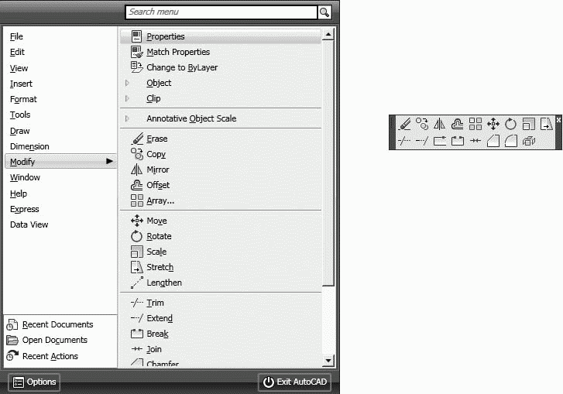
Task: Click the Join icon in the floating toolbar
Action: pyautogui.click(x=475, y=141)
